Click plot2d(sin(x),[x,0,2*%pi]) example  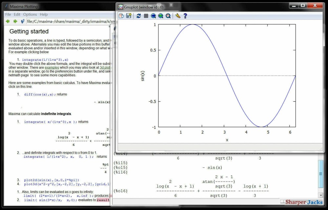51,180
